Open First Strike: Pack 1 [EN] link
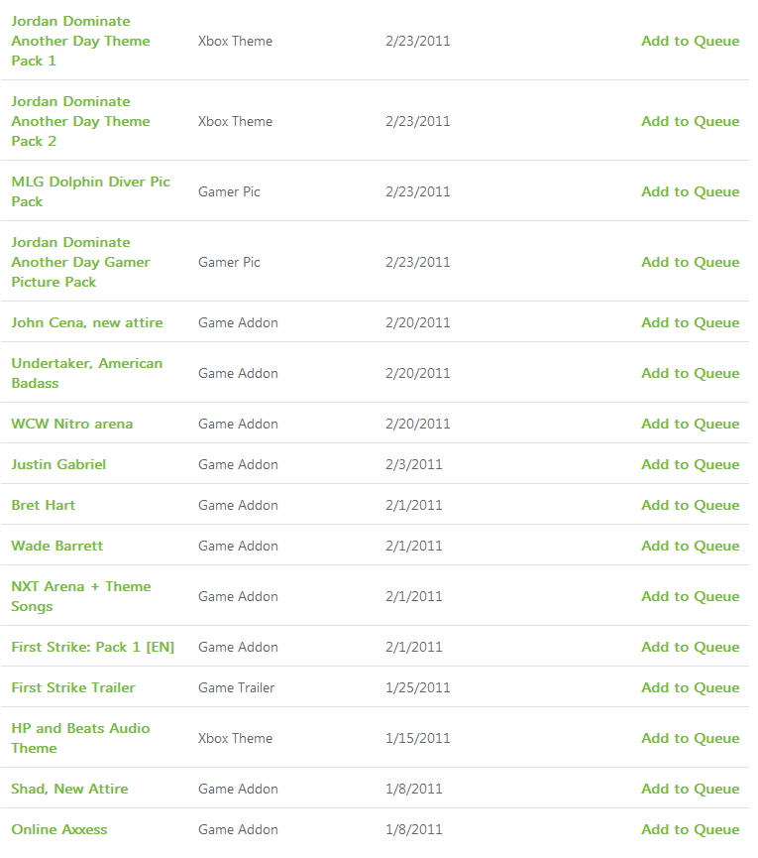758x858 pixels. [x=93, y=647]
